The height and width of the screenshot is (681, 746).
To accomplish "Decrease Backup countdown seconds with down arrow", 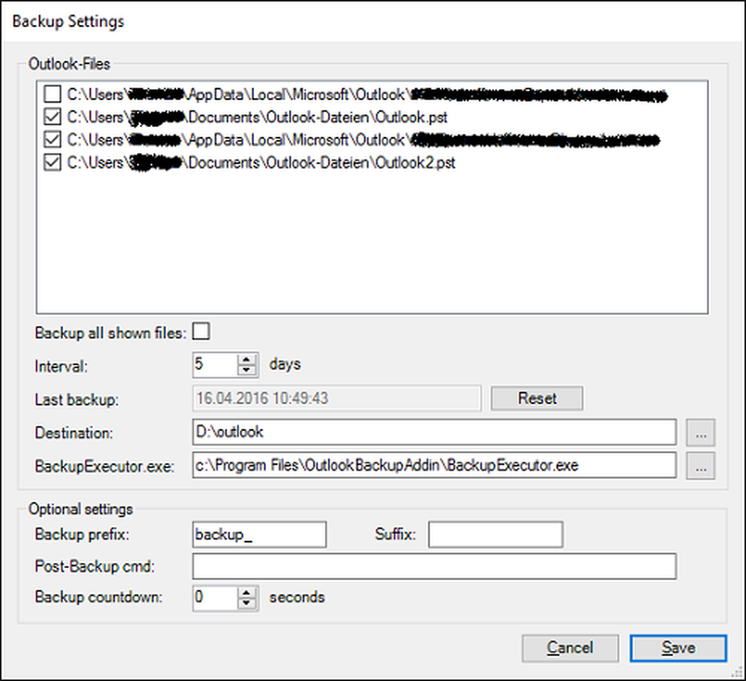I will (x=246, y=603).
